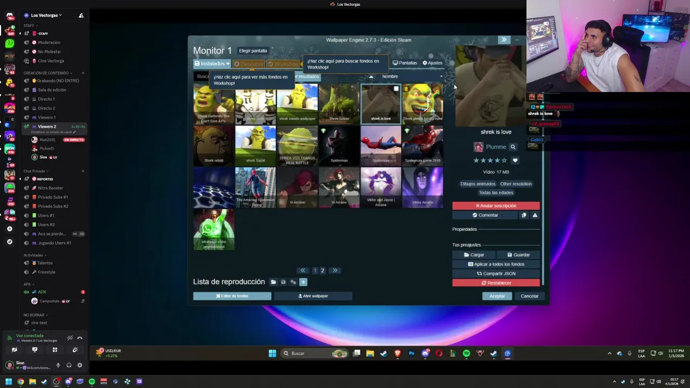The image size is (690, 388).
Task: Open Photoshop from the Windows taskbar
Action: [411, 354]
